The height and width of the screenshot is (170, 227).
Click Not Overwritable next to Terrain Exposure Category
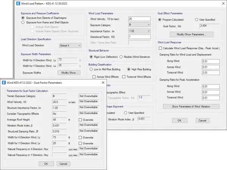(89, 96)
